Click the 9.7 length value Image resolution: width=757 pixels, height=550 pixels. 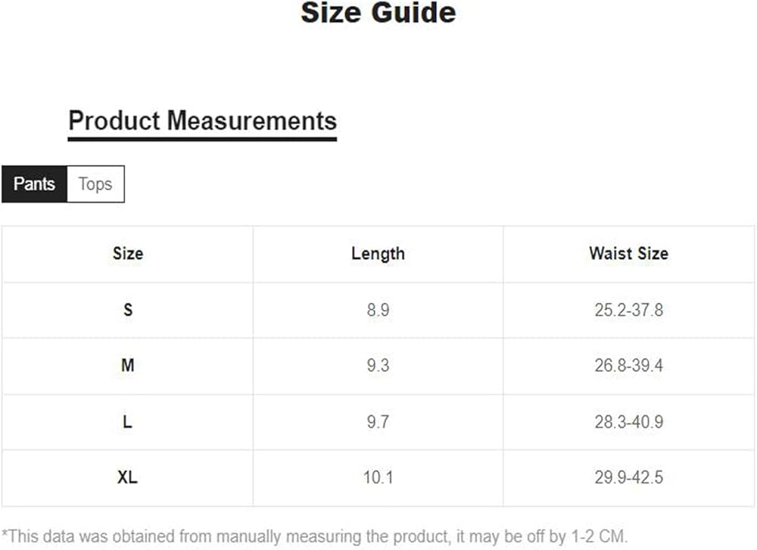point(378,422)
